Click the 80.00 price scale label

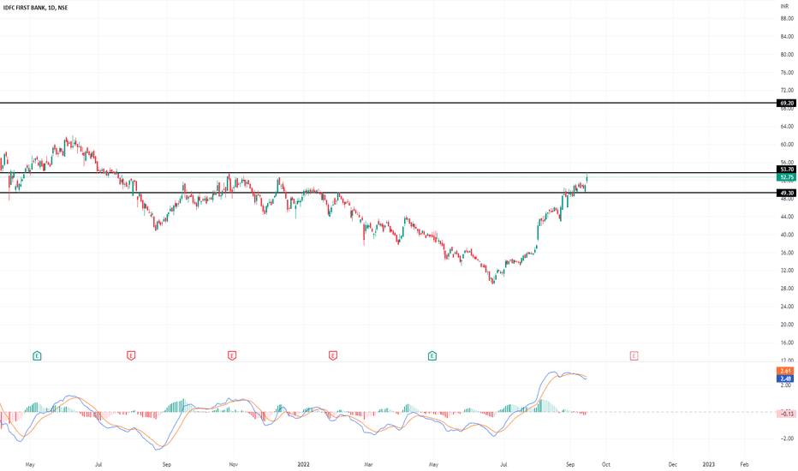click(x=787, y=55)
